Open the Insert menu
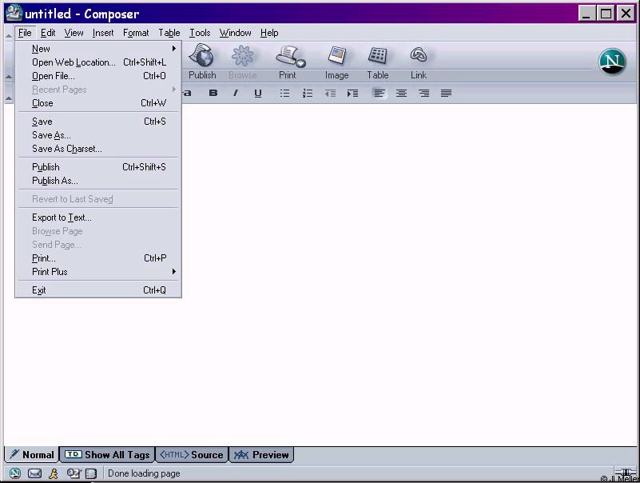Viewport: 640px width, 483px height. coord(103,33)
